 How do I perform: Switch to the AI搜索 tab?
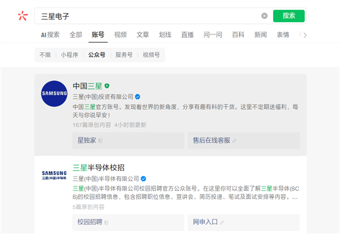click(x=50, y=34)
